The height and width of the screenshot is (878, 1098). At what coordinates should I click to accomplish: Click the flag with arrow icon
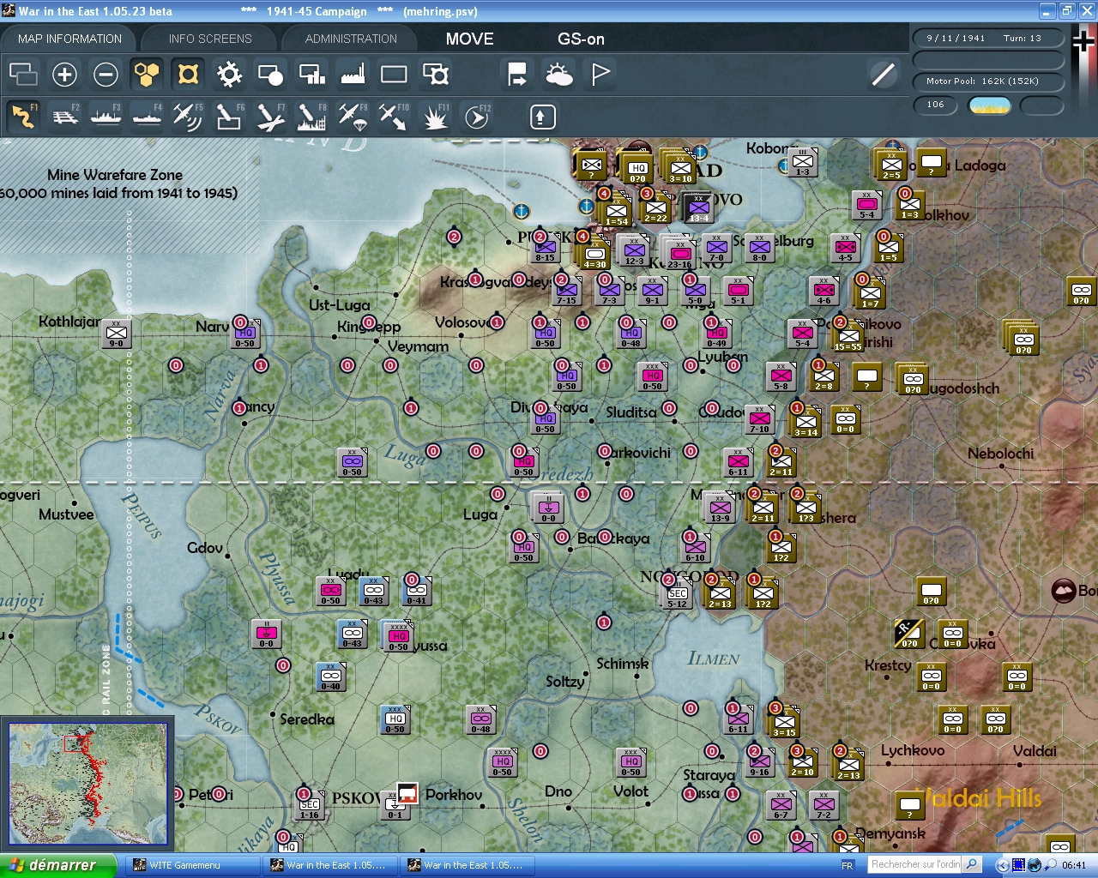click(x=517, y=75)
